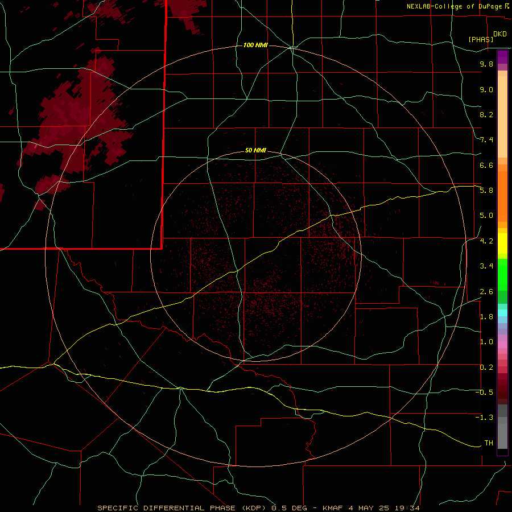The height and width of the screenshot is (512, 512).
Task: Click the 9.0 value on the color scale
Action: pos(486,89)
